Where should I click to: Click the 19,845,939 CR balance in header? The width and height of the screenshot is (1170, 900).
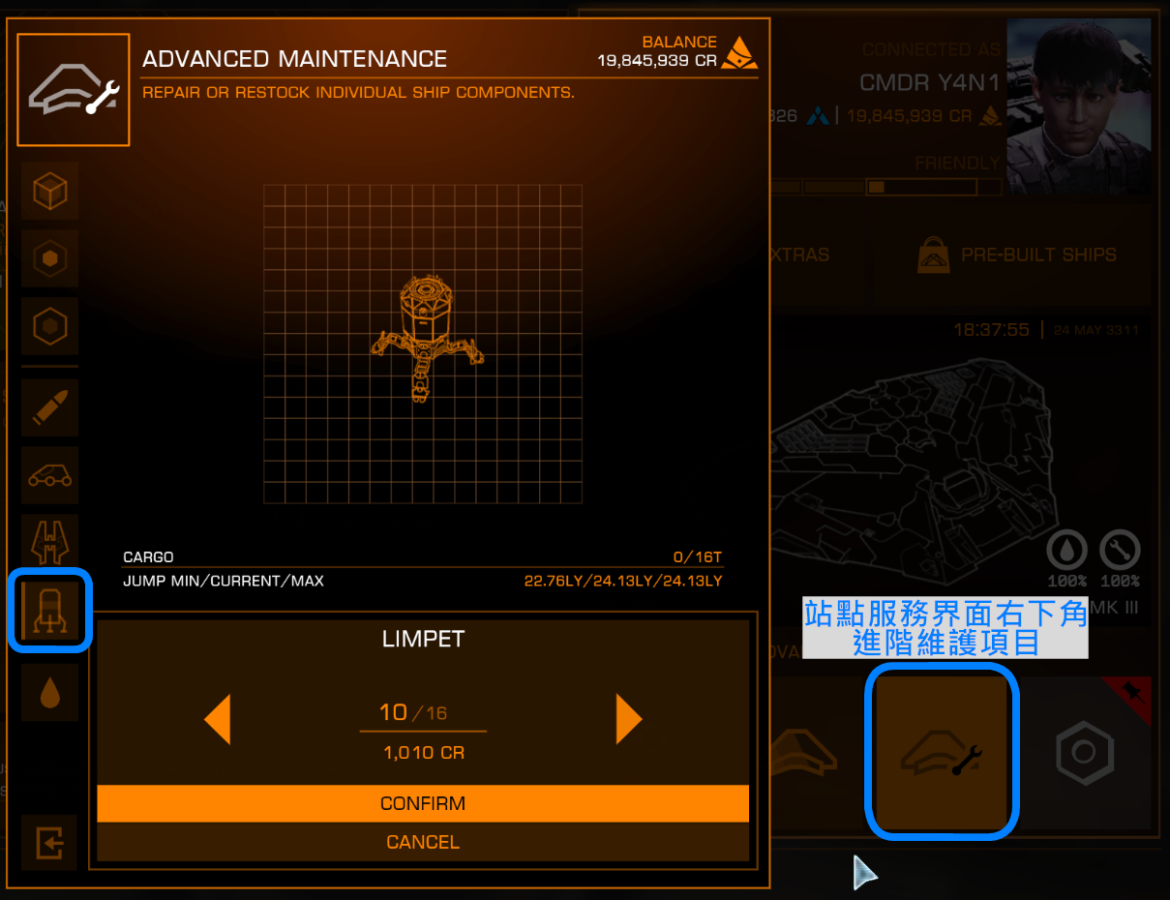657,61
